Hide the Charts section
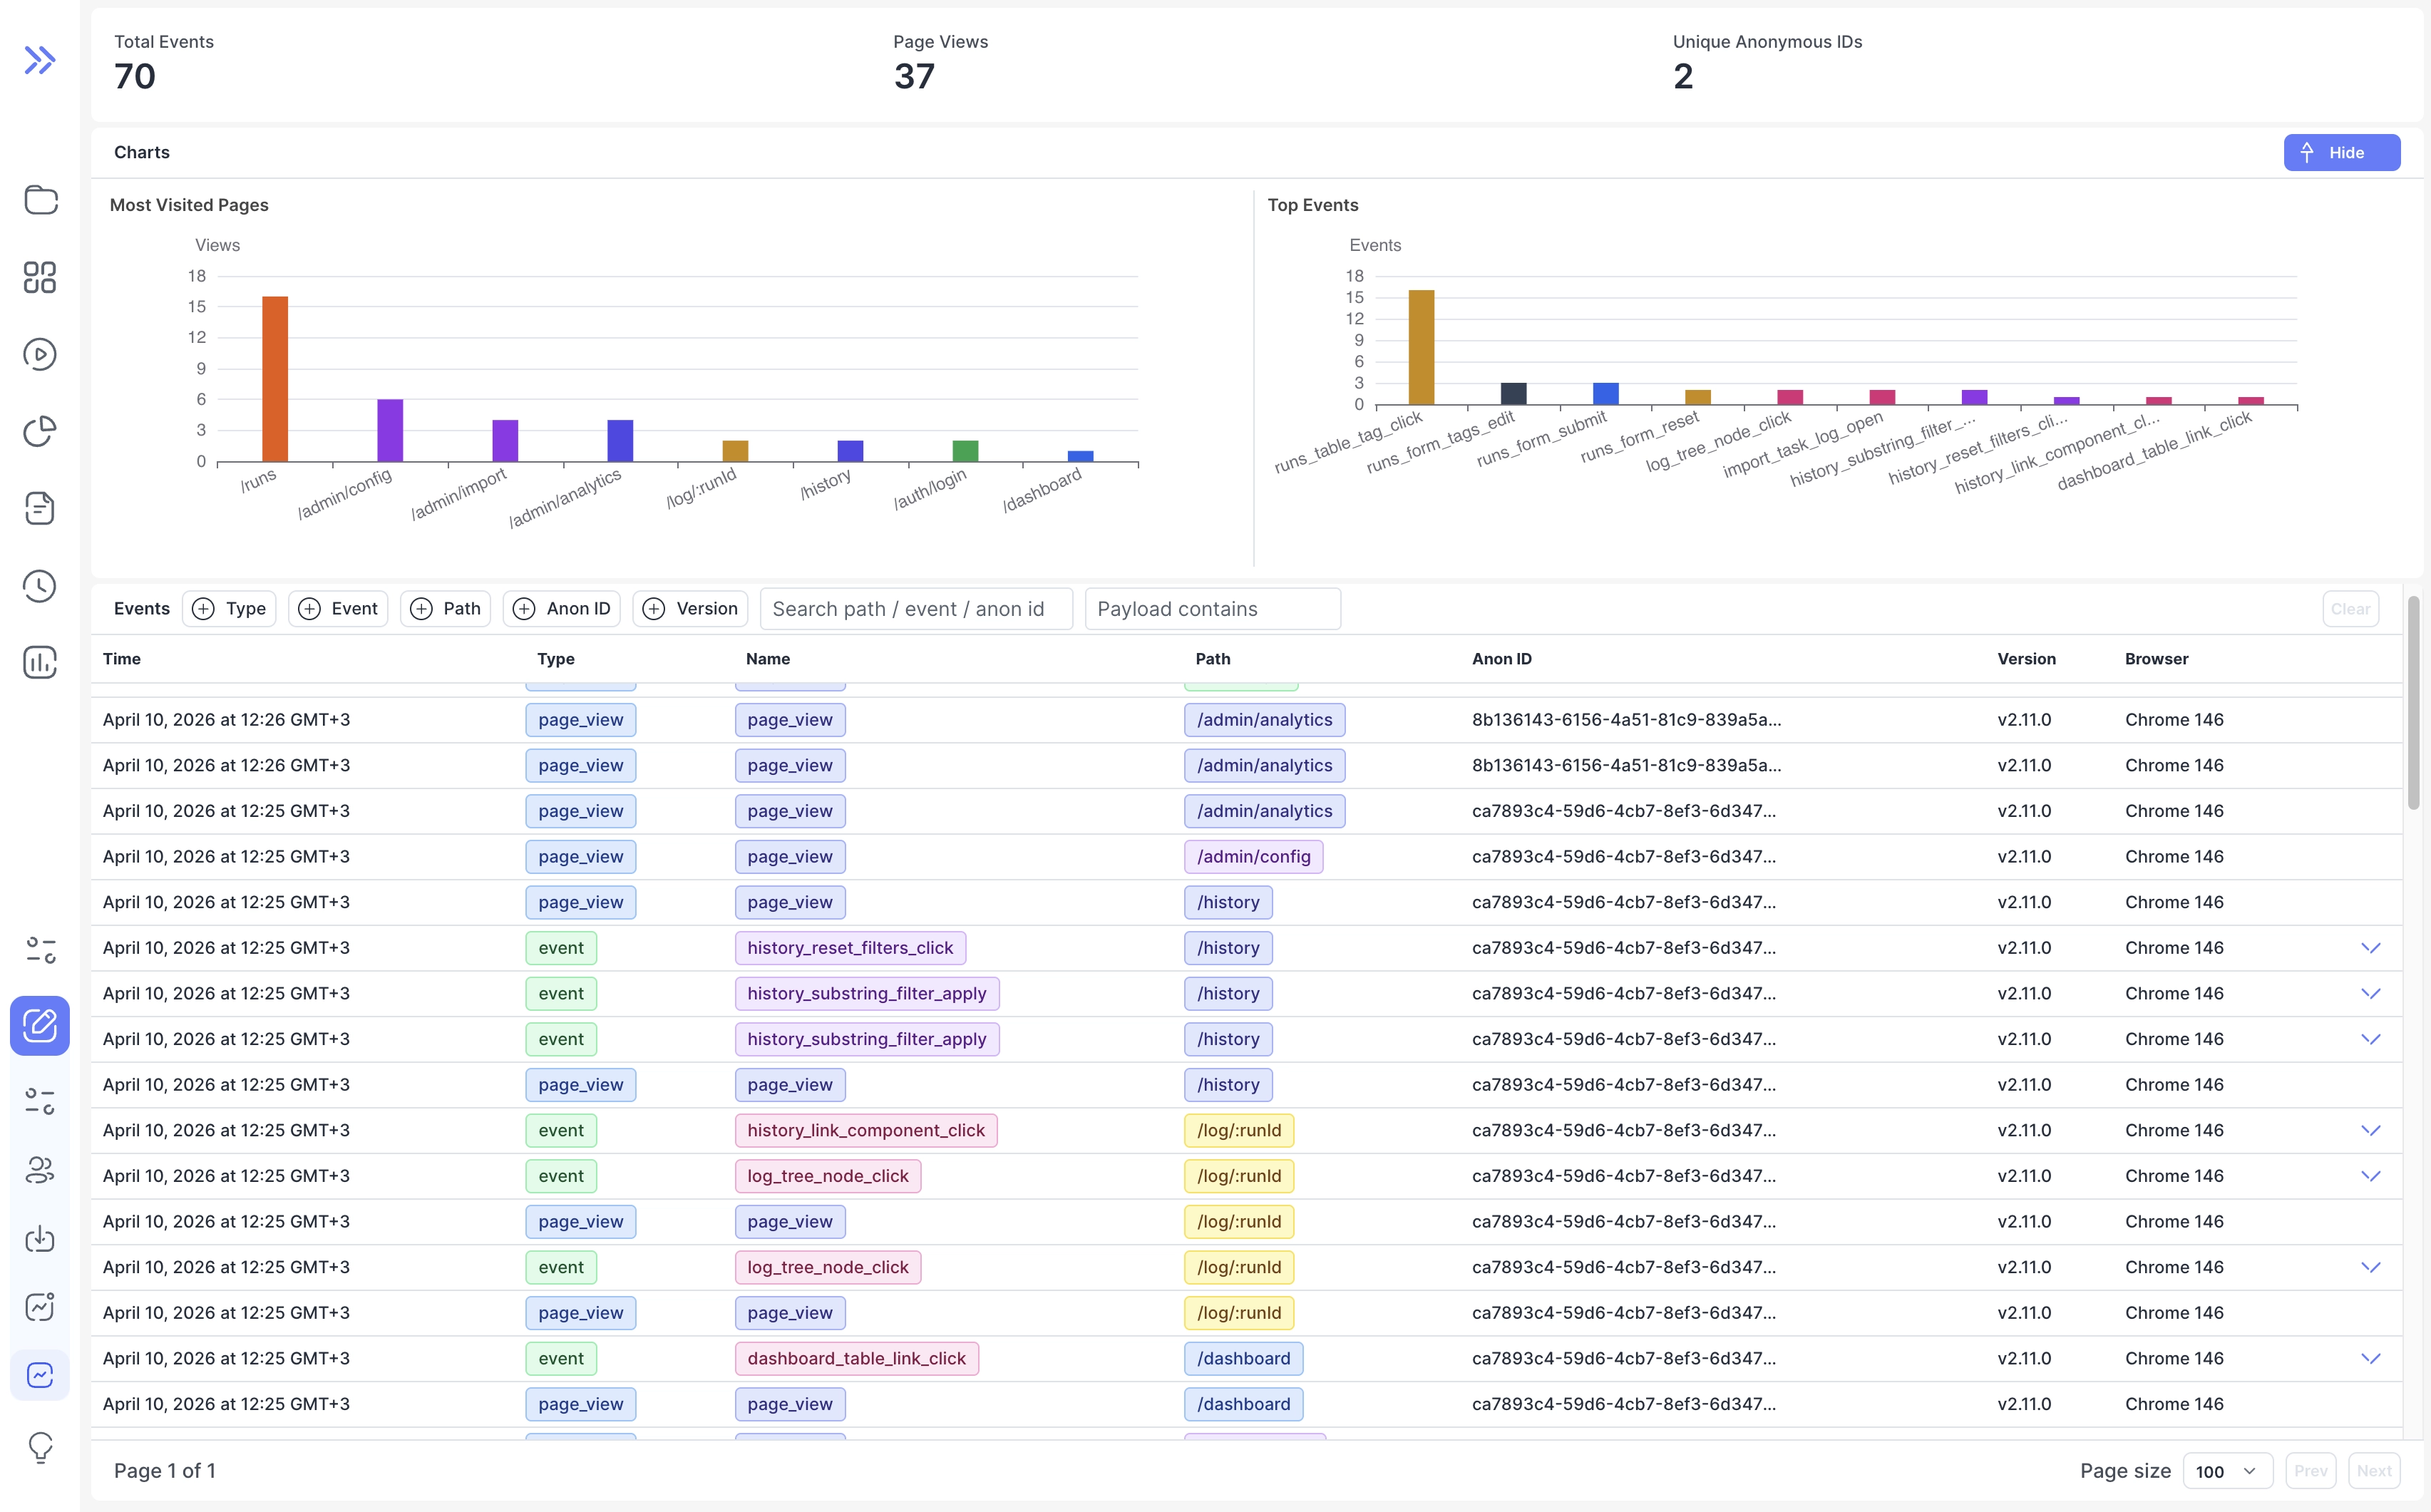The image size is (2431, 1512). click(2342, 152)
